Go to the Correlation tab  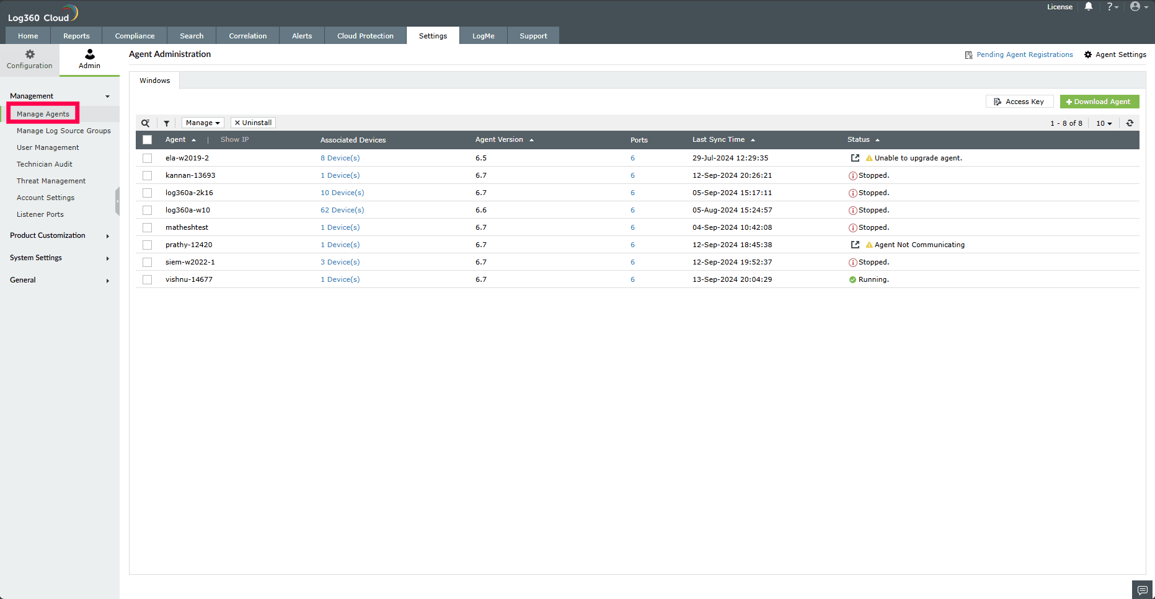(248, 36)
